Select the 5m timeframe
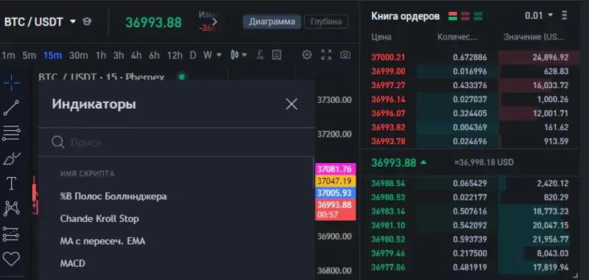This screenshot has height=280, width=589. tap(29, 55)
